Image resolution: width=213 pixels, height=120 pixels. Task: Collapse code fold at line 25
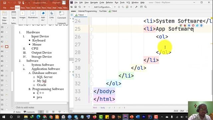coord(92,29)
